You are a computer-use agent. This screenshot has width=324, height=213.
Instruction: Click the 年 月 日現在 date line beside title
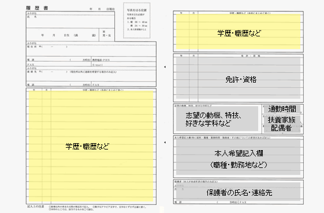102,9
